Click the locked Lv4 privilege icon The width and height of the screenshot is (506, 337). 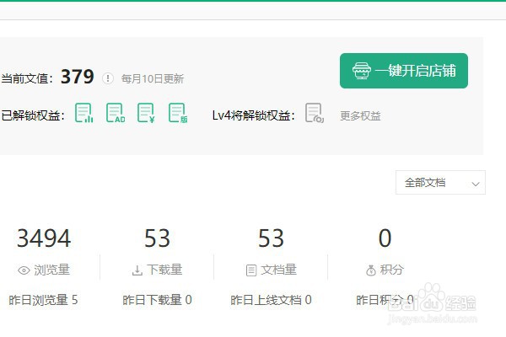315,113
